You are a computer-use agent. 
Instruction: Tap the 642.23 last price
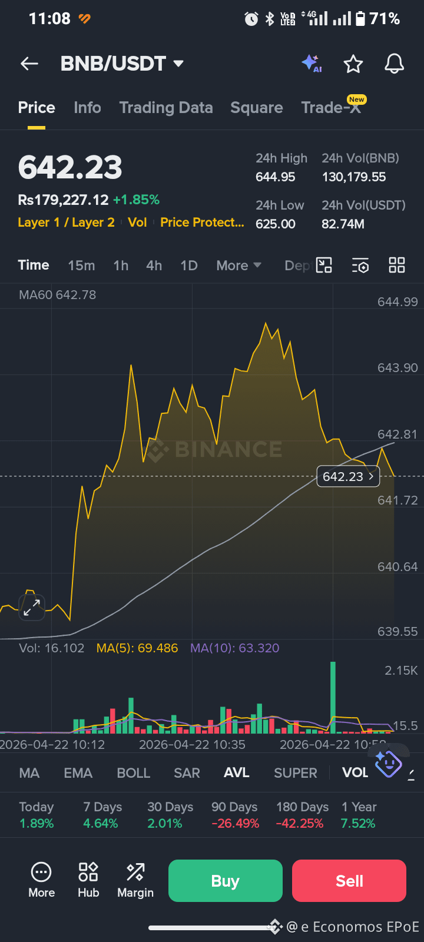pos(70,167)
